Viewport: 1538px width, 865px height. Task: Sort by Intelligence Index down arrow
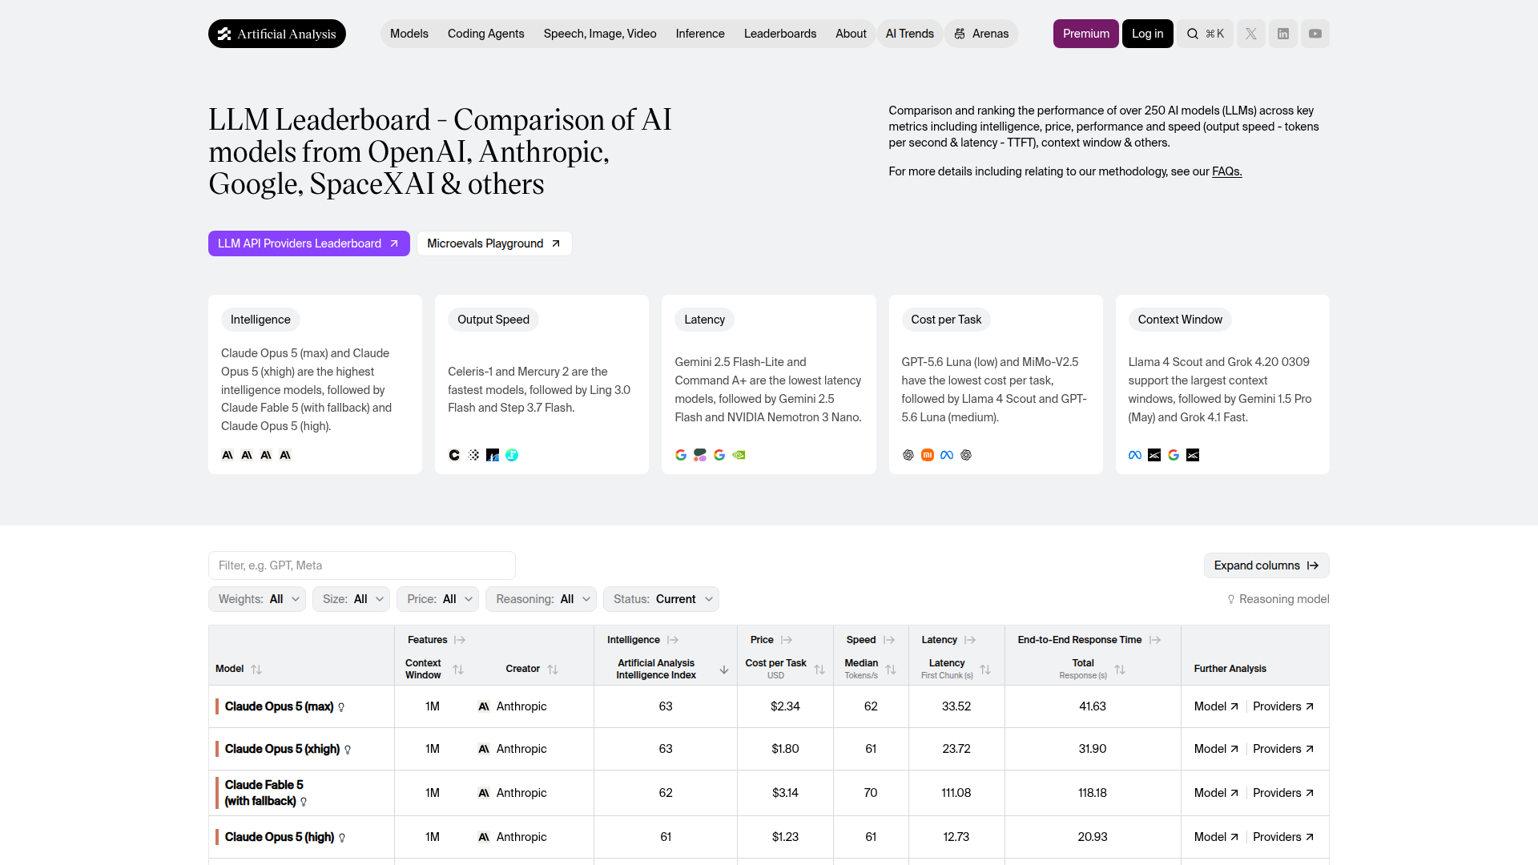pos(724,670)
